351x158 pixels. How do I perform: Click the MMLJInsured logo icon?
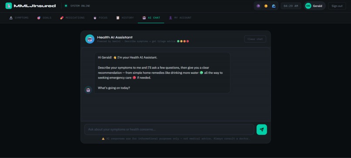click(9, 6)
